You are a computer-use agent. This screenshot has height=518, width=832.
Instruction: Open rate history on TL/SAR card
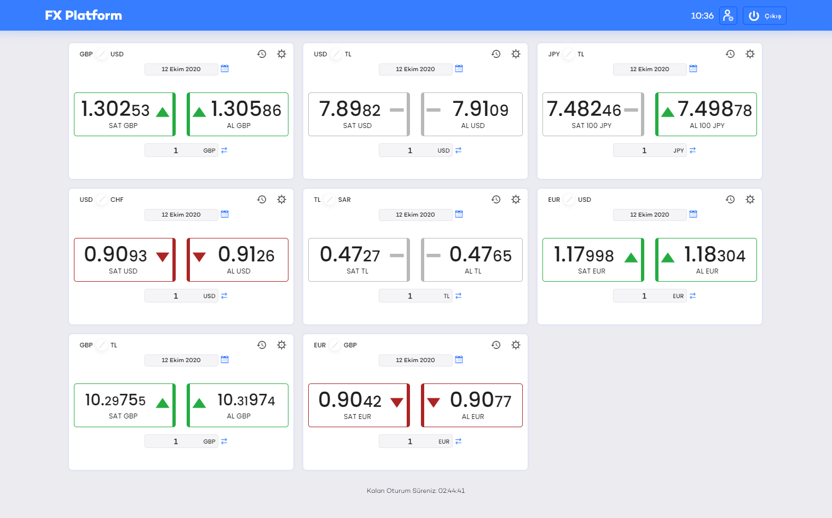coord(496,199)
